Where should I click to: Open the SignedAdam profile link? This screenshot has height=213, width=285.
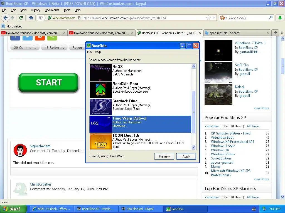tap(40, 146)
